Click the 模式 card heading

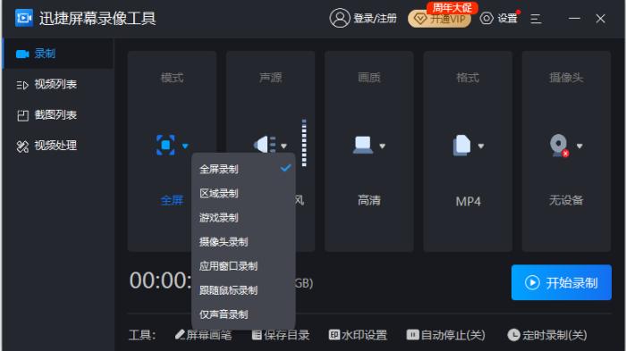[172, 78]
